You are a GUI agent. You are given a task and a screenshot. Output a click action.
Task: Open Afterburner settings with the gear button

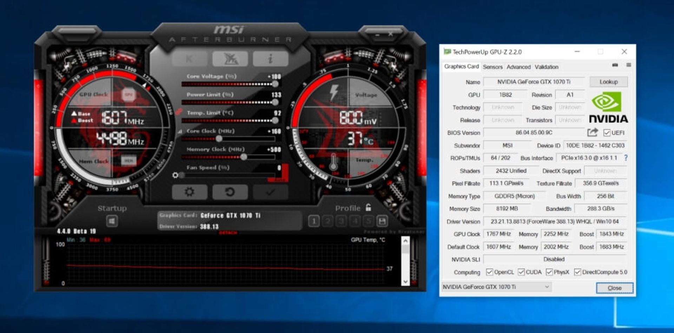coord(189,192)
